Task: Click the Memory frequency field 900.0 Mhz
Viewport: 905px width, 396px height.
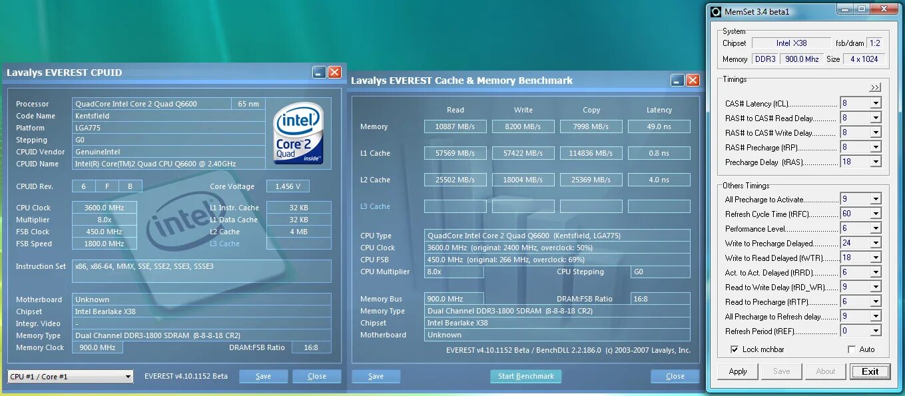Action: (801, 59)
